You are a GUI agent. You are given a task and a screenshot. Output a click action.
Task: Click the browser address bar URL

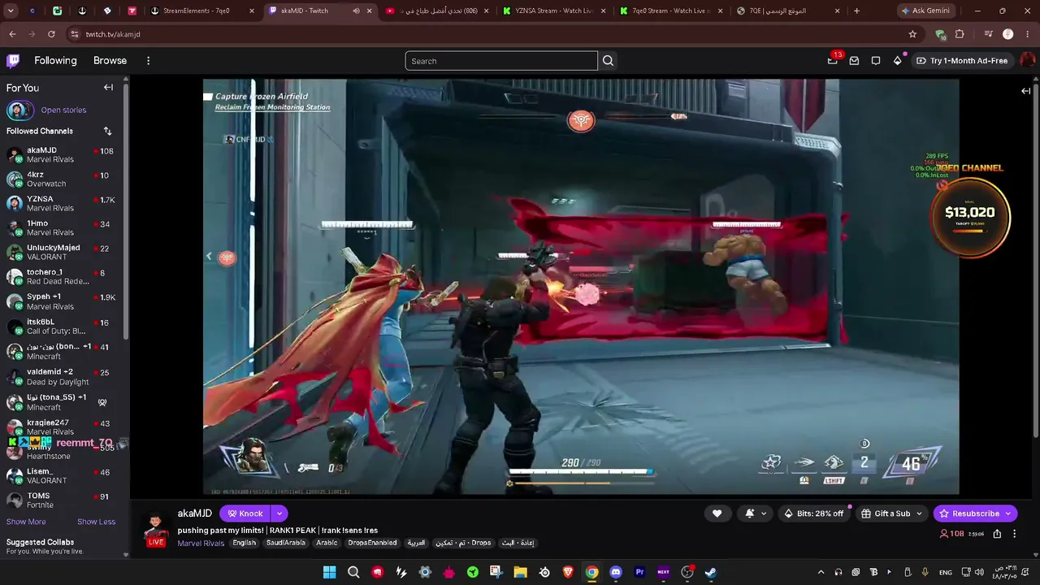click(x=113, y=35)
